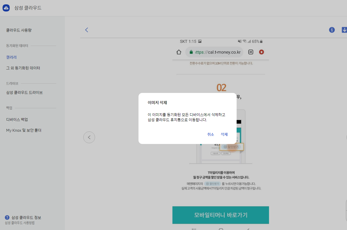Viewport: 347px width, 230px height.
Task: Click the dialog message about 휴지통
Action: [187, 117]
